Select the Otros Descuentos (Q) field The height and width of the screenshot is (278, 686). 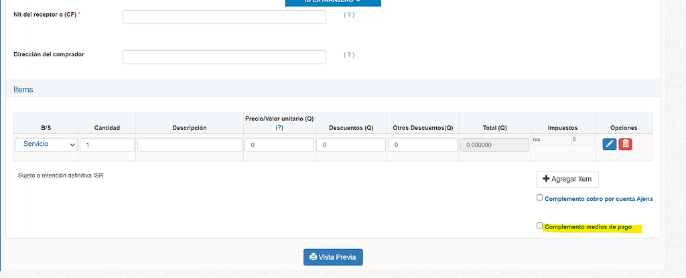coord(422,145)
